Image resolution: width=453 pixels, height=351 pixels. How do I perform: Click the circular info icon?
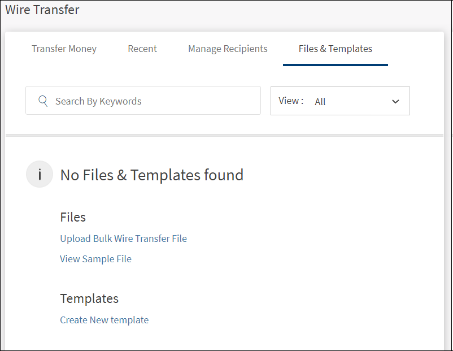pyautogui.click(x=40, y=175)
